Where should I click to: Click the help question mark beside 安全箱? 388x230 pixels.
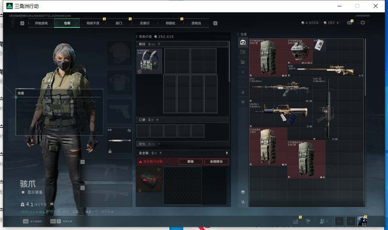click(x=161, y=153)
